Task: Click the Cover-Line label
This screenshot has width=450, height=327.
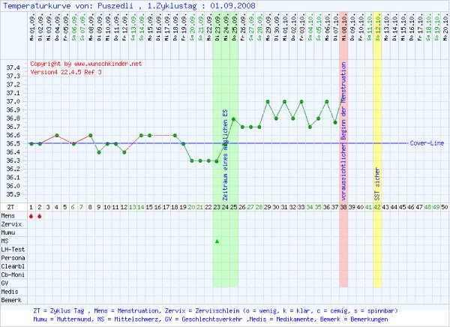Action: [x=425, y=143]
